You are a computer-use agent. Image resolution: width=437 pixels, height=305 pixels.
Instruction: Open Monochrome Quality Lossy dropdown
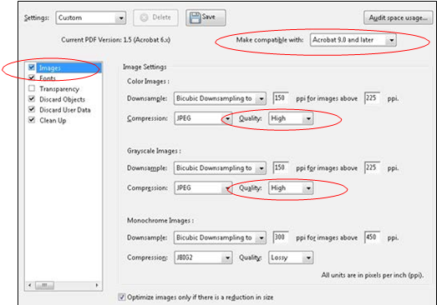point(291,257)
